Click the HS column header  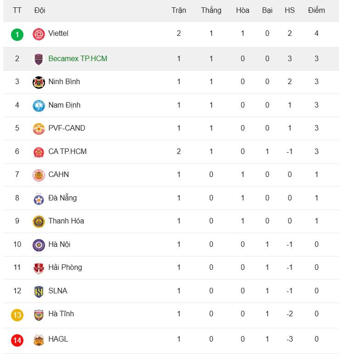click(x=289, y=11)
